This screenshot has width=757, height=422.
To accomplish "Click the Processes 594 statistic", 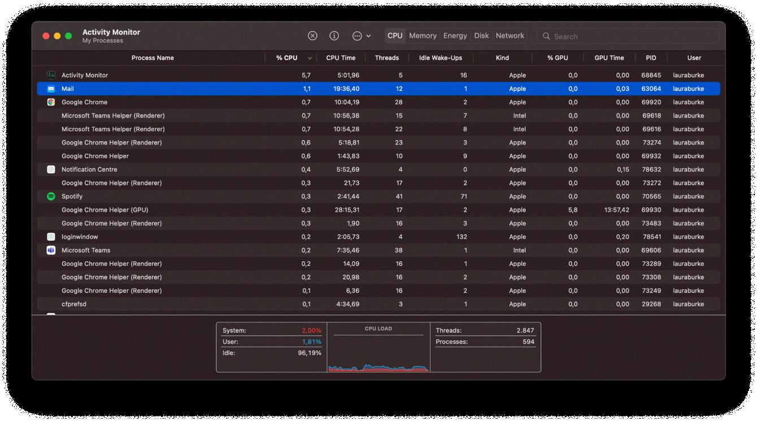I will point(485,342).
